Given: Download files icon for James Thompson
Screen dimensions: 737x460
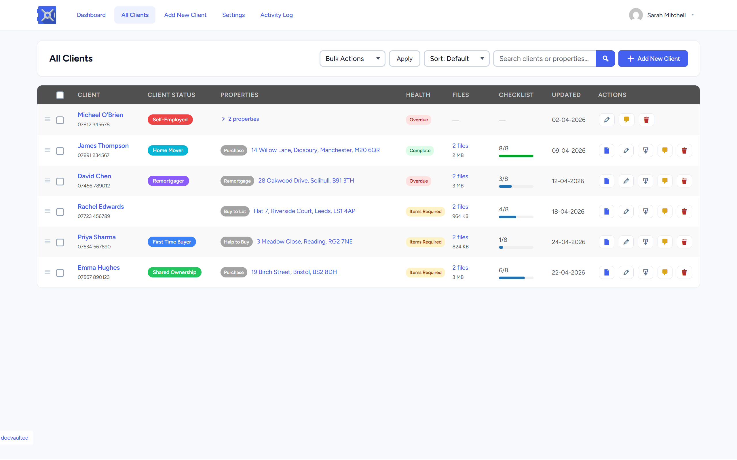Looking at the screenshot, I should pos(646,150).
